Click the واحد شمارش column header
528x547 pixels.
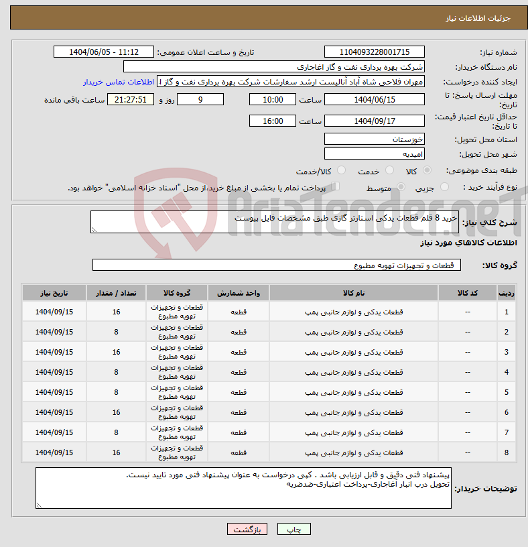tap(239, 293)
